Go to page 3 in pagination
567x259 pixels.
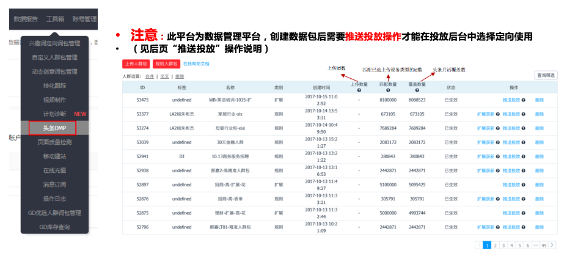coord(503,245)
